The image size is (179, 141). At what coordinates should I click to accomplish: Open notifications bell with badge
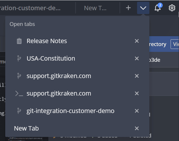pos(158,8)
